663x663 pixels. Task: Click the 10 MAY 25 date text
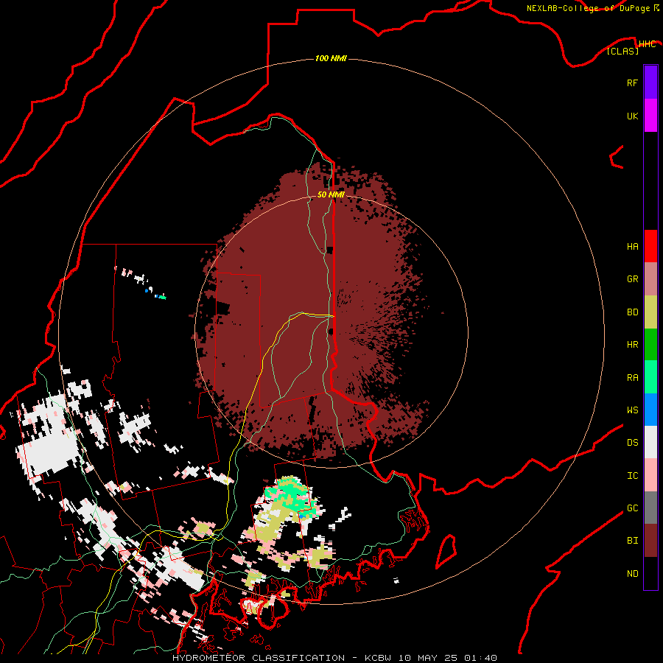[x=428, y=658]
